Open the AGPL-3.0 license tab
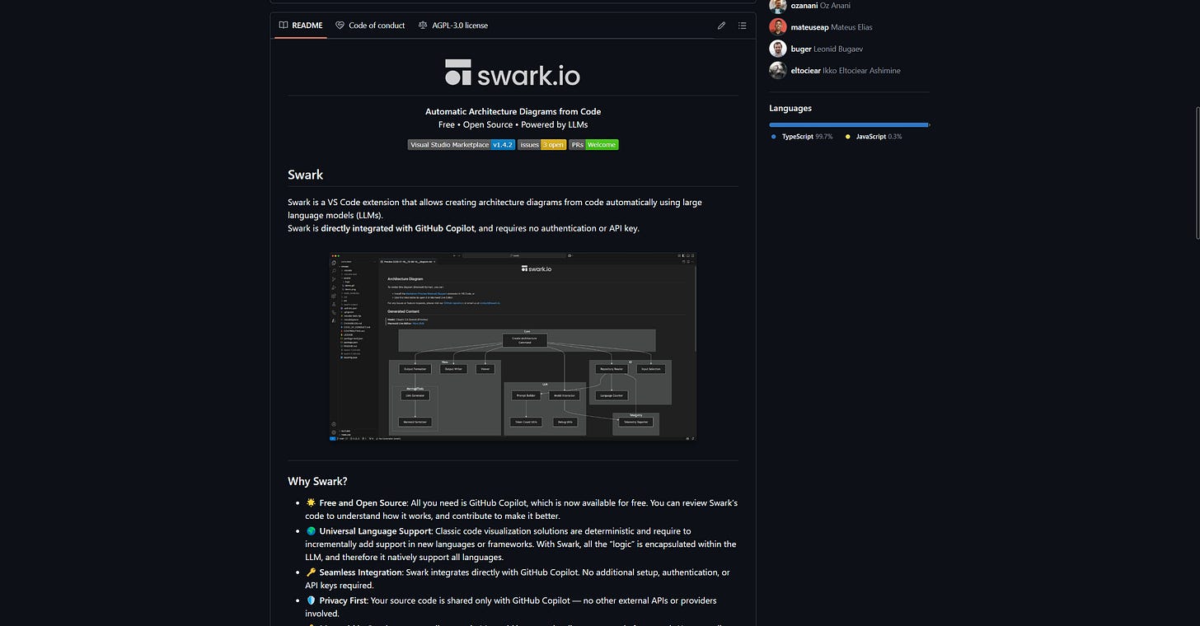 coord(453,26)
